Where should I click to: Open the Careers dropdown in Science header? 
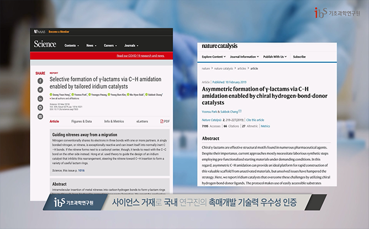click(110, 46)
